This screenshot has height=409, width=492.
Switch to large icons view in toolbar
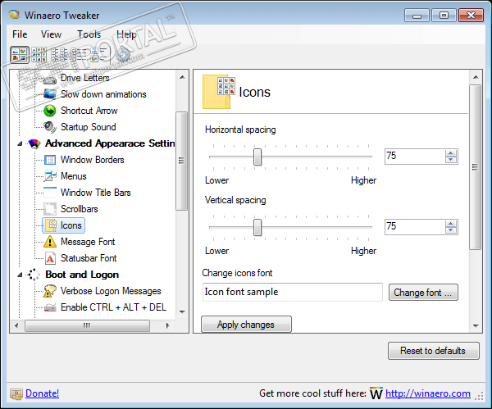pos(20,55)
